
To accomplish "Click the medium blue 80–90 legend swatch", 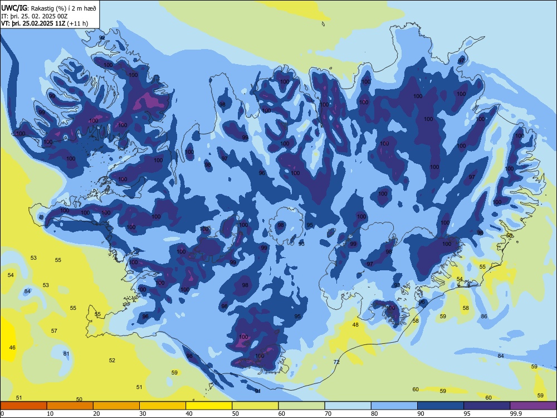I will click(394, 406).
